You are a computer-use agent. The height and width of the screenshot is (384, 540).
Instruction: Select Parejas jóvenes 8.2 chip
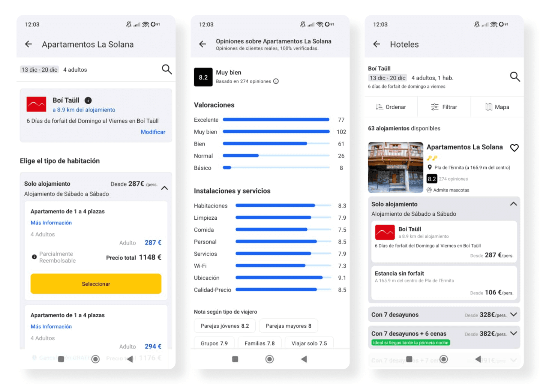click(225, 326)
